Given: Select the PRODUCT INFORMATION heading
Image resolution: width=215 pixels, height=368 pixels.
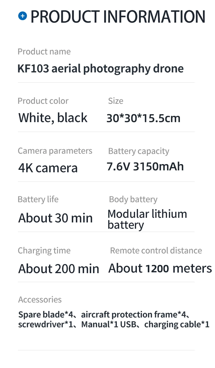Looking at the screenshot, I should [x=118, y=16].
